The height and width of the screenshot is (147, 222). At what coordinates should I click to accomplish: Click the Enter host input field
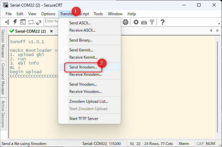coord(51,22)
